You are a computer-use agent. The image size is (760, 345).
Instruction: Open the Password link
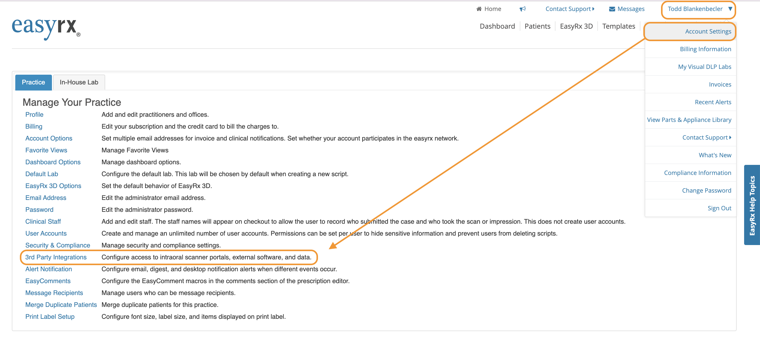click(x=39, y=210)
